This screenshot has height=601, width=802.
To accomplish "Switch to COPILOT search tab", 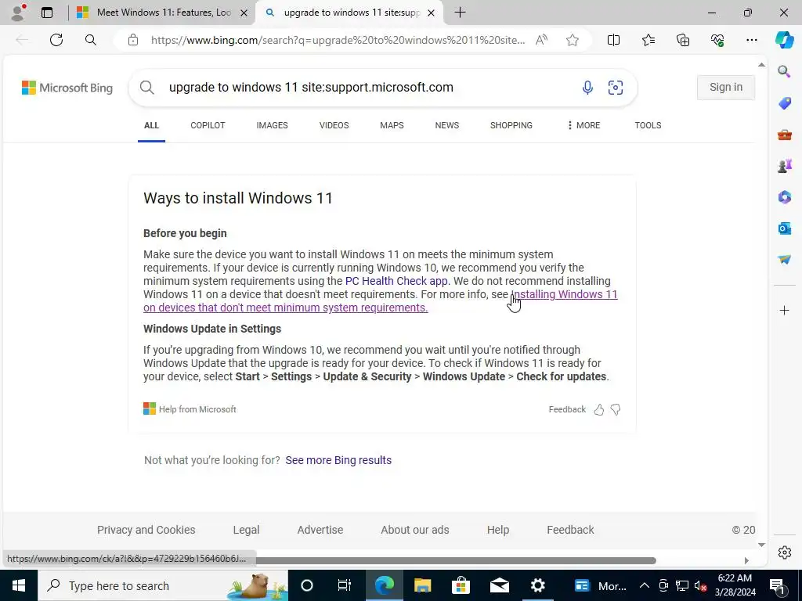I will [x=208, y=125].
